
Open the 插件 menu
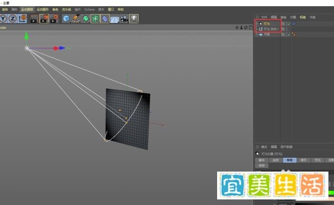(78, 9)
